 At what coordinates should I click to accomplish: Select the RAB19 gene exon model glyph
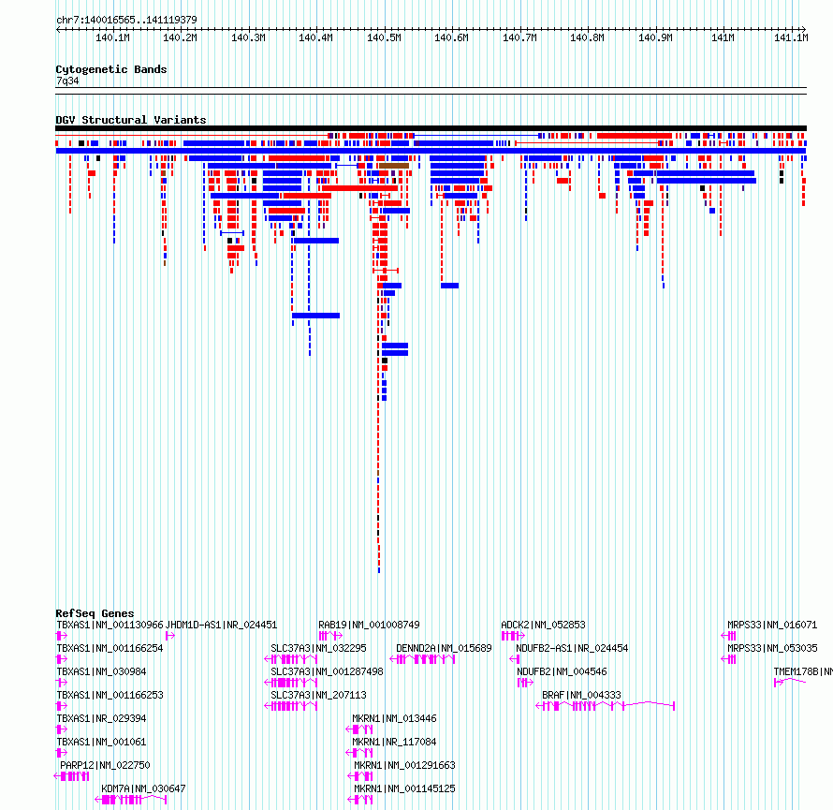pyautogui.click(x=330, y=636)
